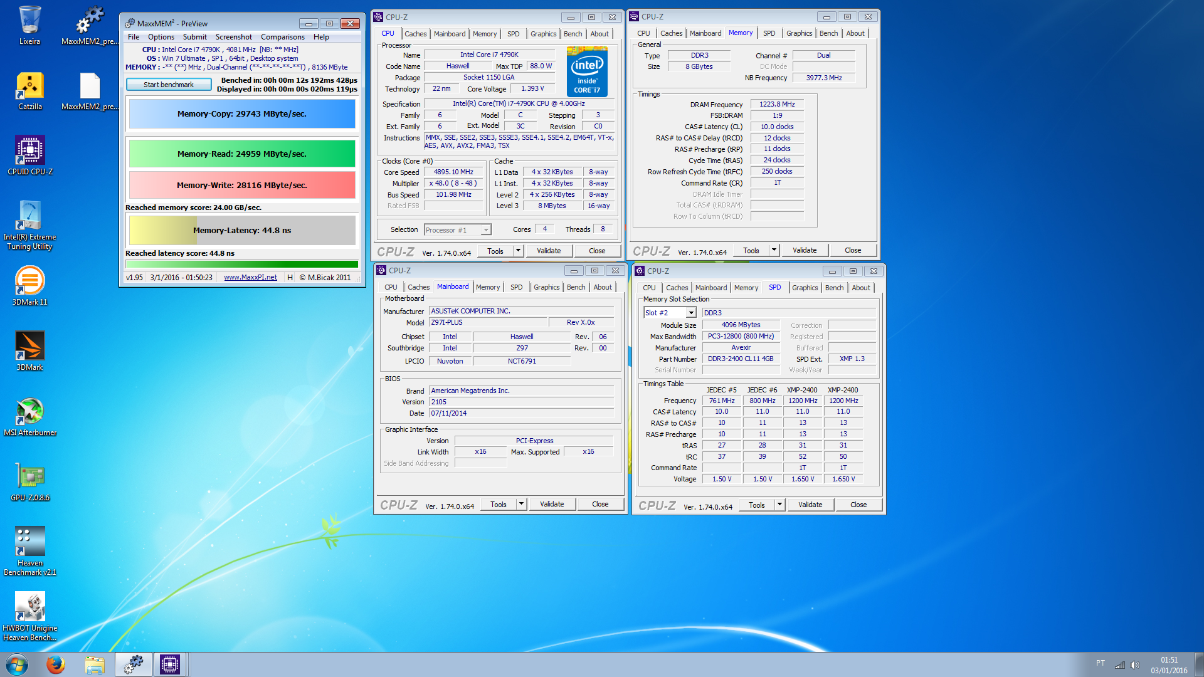Click NB Frequency value 3977.3 MHz
Screen dimensions: 1204x677
[824, 78]
